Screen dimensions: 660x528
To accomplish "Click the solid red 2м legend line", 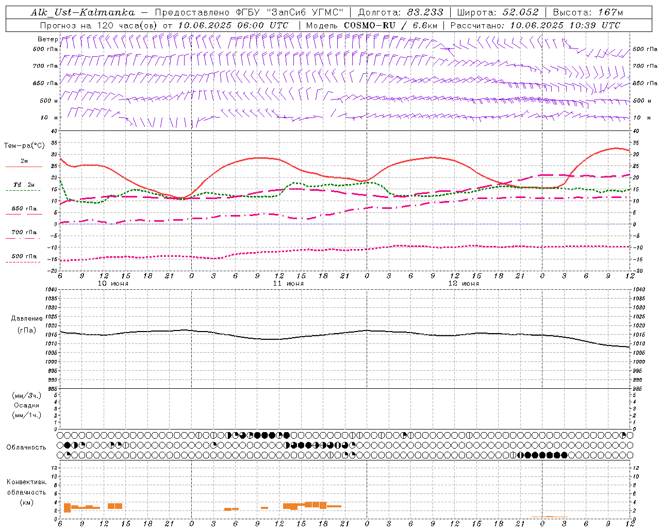I will click(x=24, y=167).
